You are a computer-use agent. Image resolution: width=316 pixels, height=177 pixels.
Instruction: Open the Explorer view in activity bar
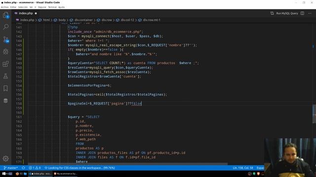(x=5, y=15)
